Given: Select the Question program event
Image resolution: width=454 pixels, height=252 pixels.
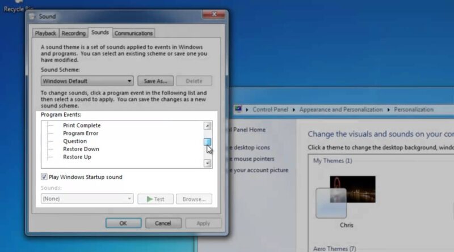Looking at the screenshot, I should pyautogui.click(x=75, y=141).
